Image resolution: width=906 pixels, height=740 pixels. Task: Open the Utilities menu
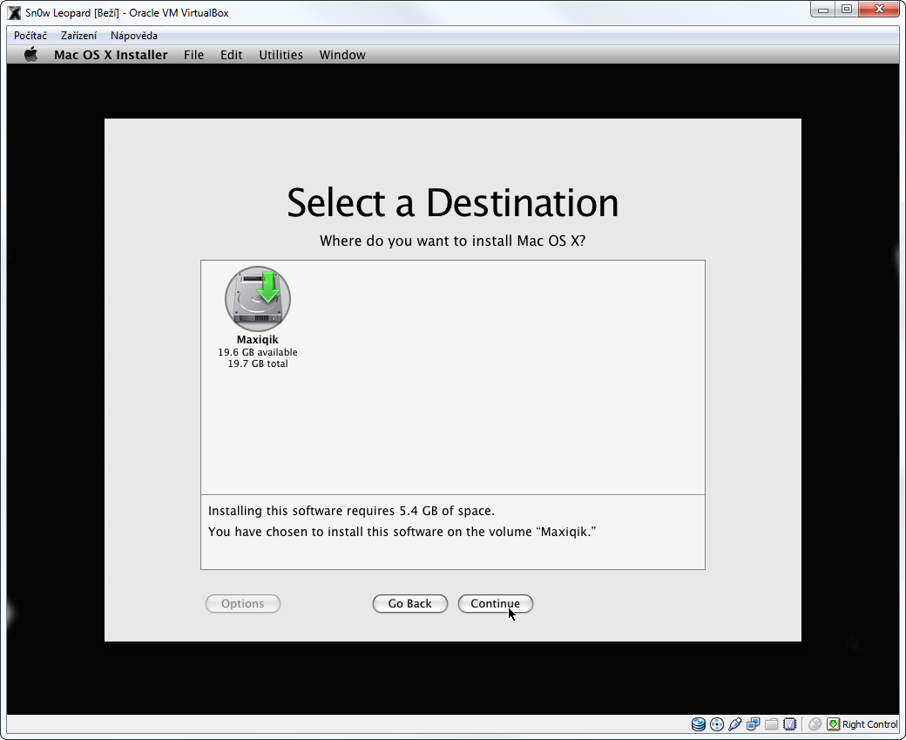tap(281, 54)
